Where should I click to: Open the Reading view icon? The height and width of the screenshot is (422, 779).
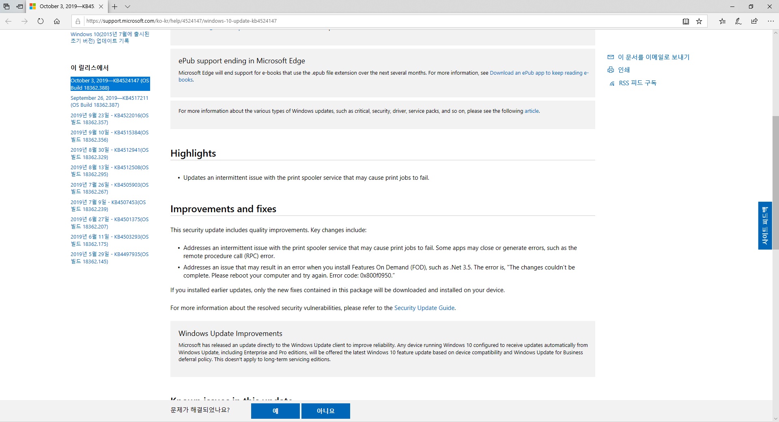[686, 21]
